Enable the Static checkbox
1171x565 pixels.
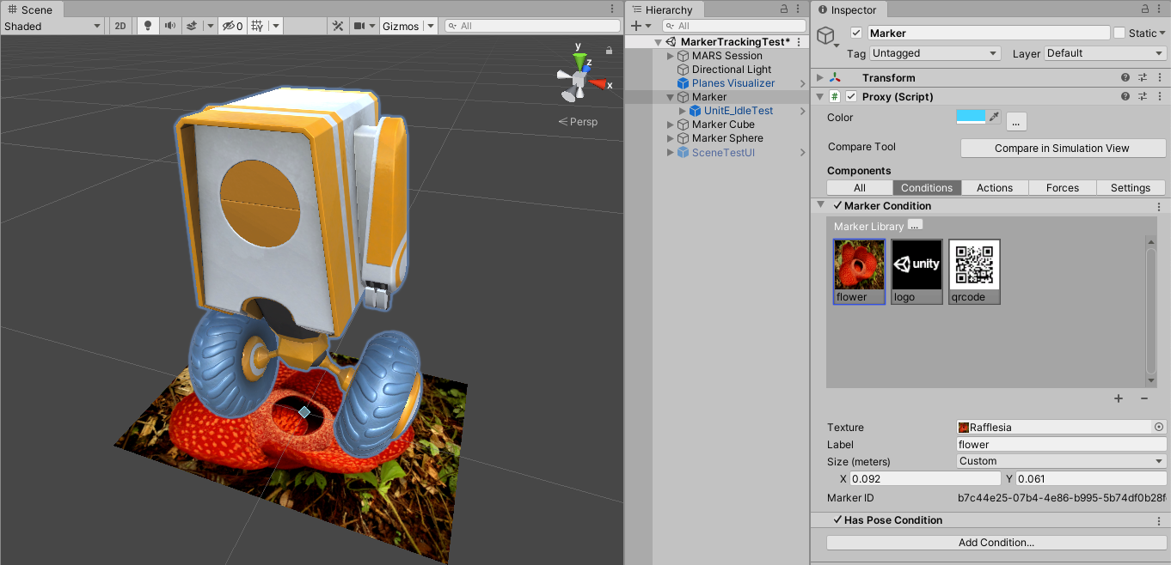point(1119,33)
